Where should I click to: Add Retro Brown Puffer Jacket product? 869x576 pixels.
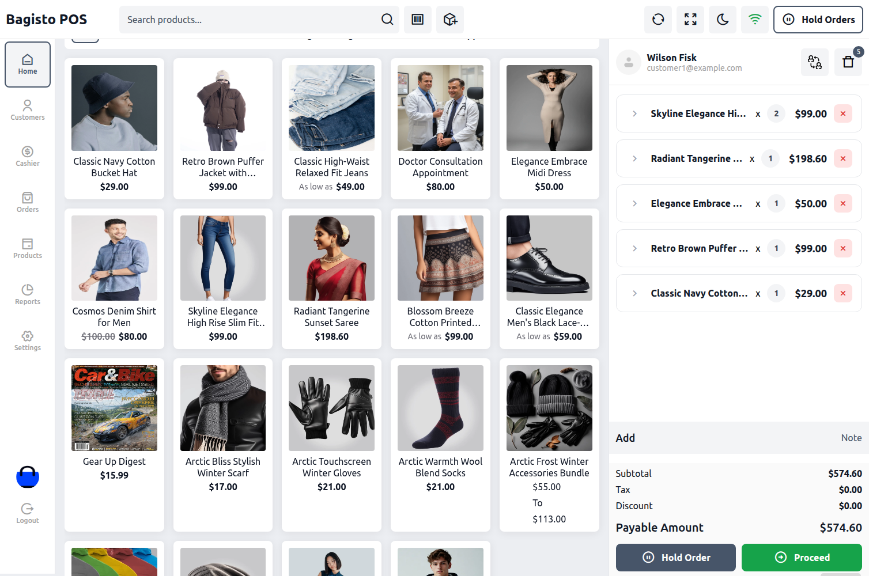tap(223, 128)
